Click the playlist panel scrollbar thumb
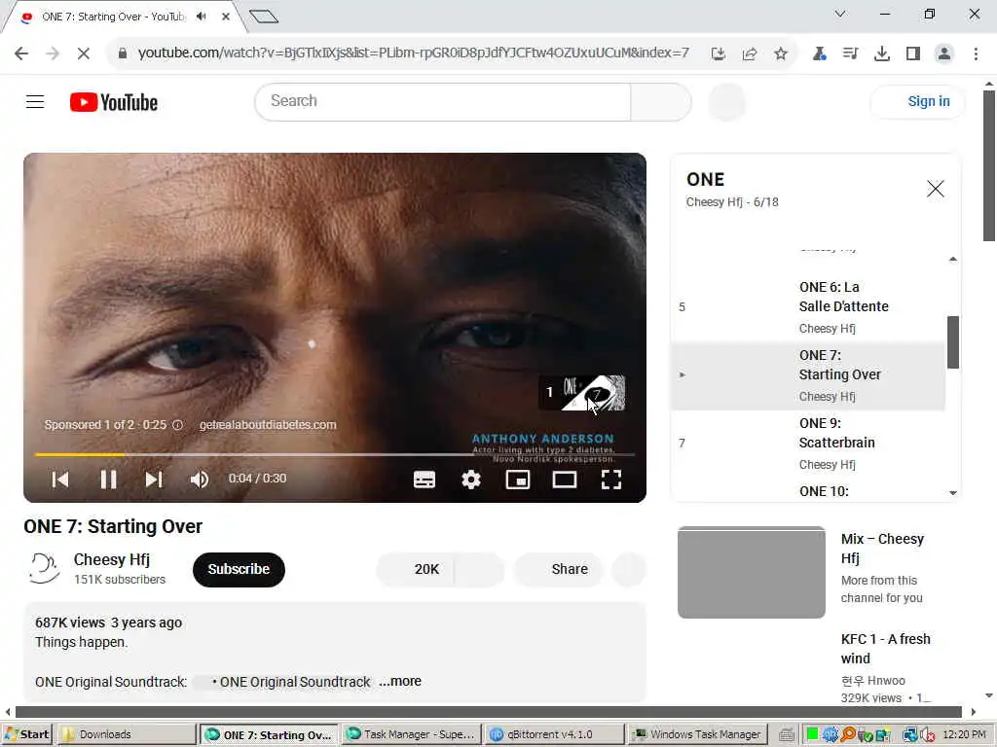The image size is (997, 747). point(952,341)
